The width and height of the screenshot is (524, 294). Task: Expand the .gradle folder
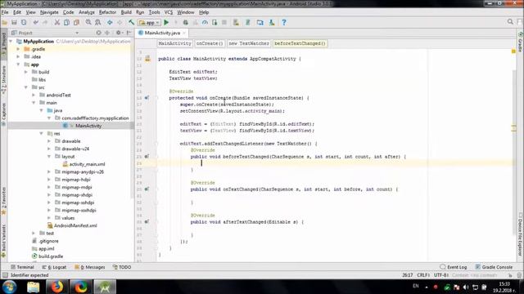point(18,49)
